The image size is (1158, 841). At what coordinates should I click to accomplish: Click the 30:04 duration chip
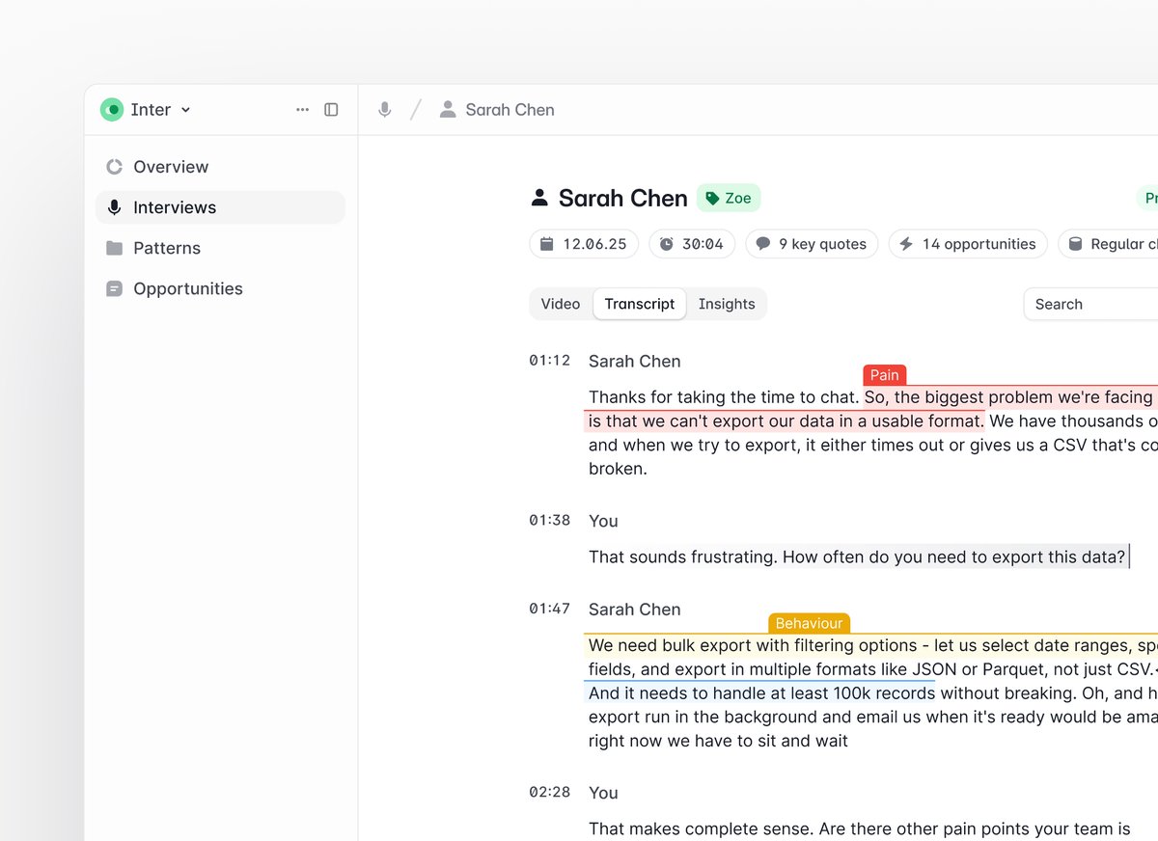pos(692,244)
